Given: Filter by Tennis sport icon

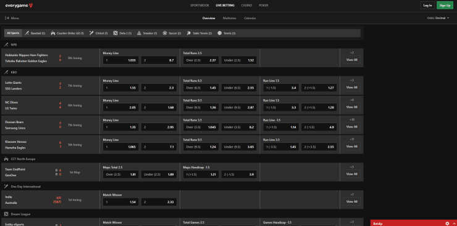Looking at the screenshot, I should coord(219,33).
